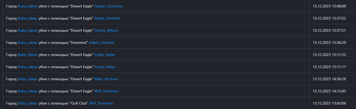Click Frank_Heller in the 15:11:12 row
This screenshot has width=356, height=109.
pos(105,55)
